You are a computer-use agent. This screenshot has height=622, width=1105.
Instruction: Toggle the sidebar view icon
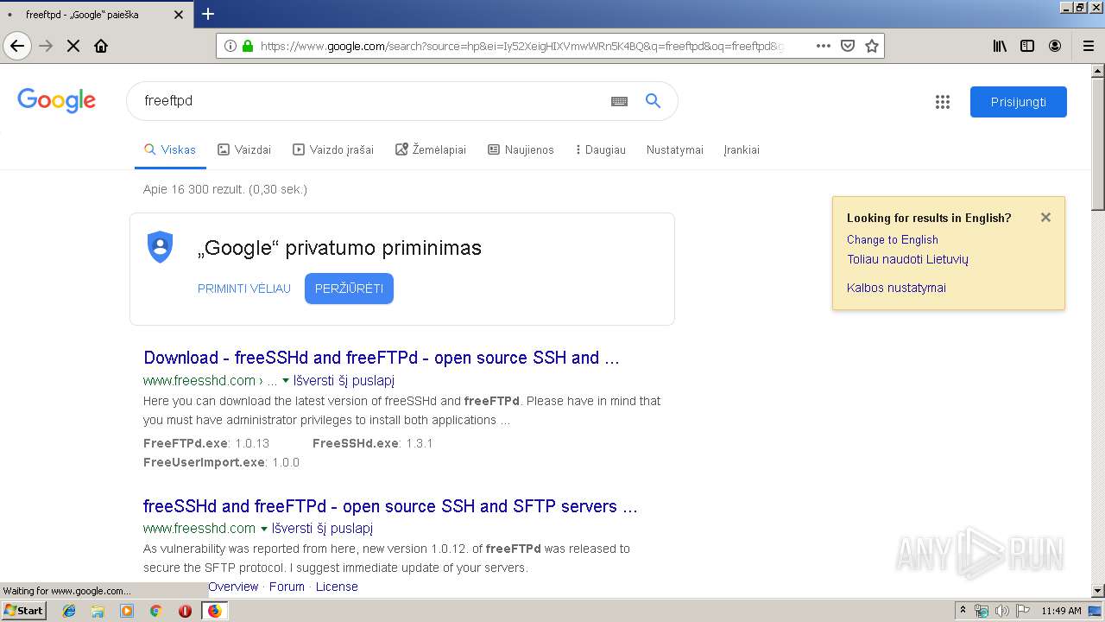click(x=1027, y=46)
